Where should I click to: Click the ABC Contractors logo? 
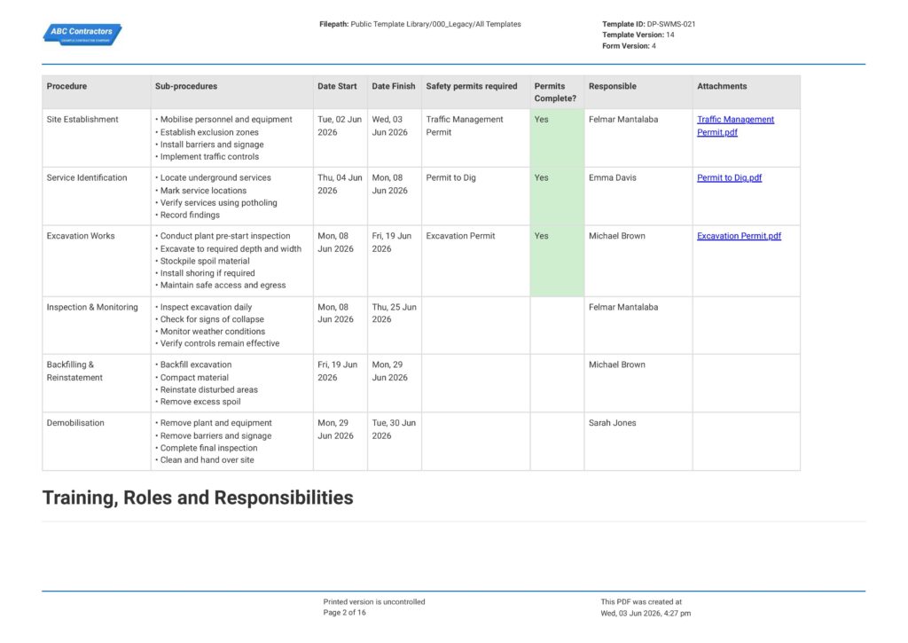(x=82, y=35)
